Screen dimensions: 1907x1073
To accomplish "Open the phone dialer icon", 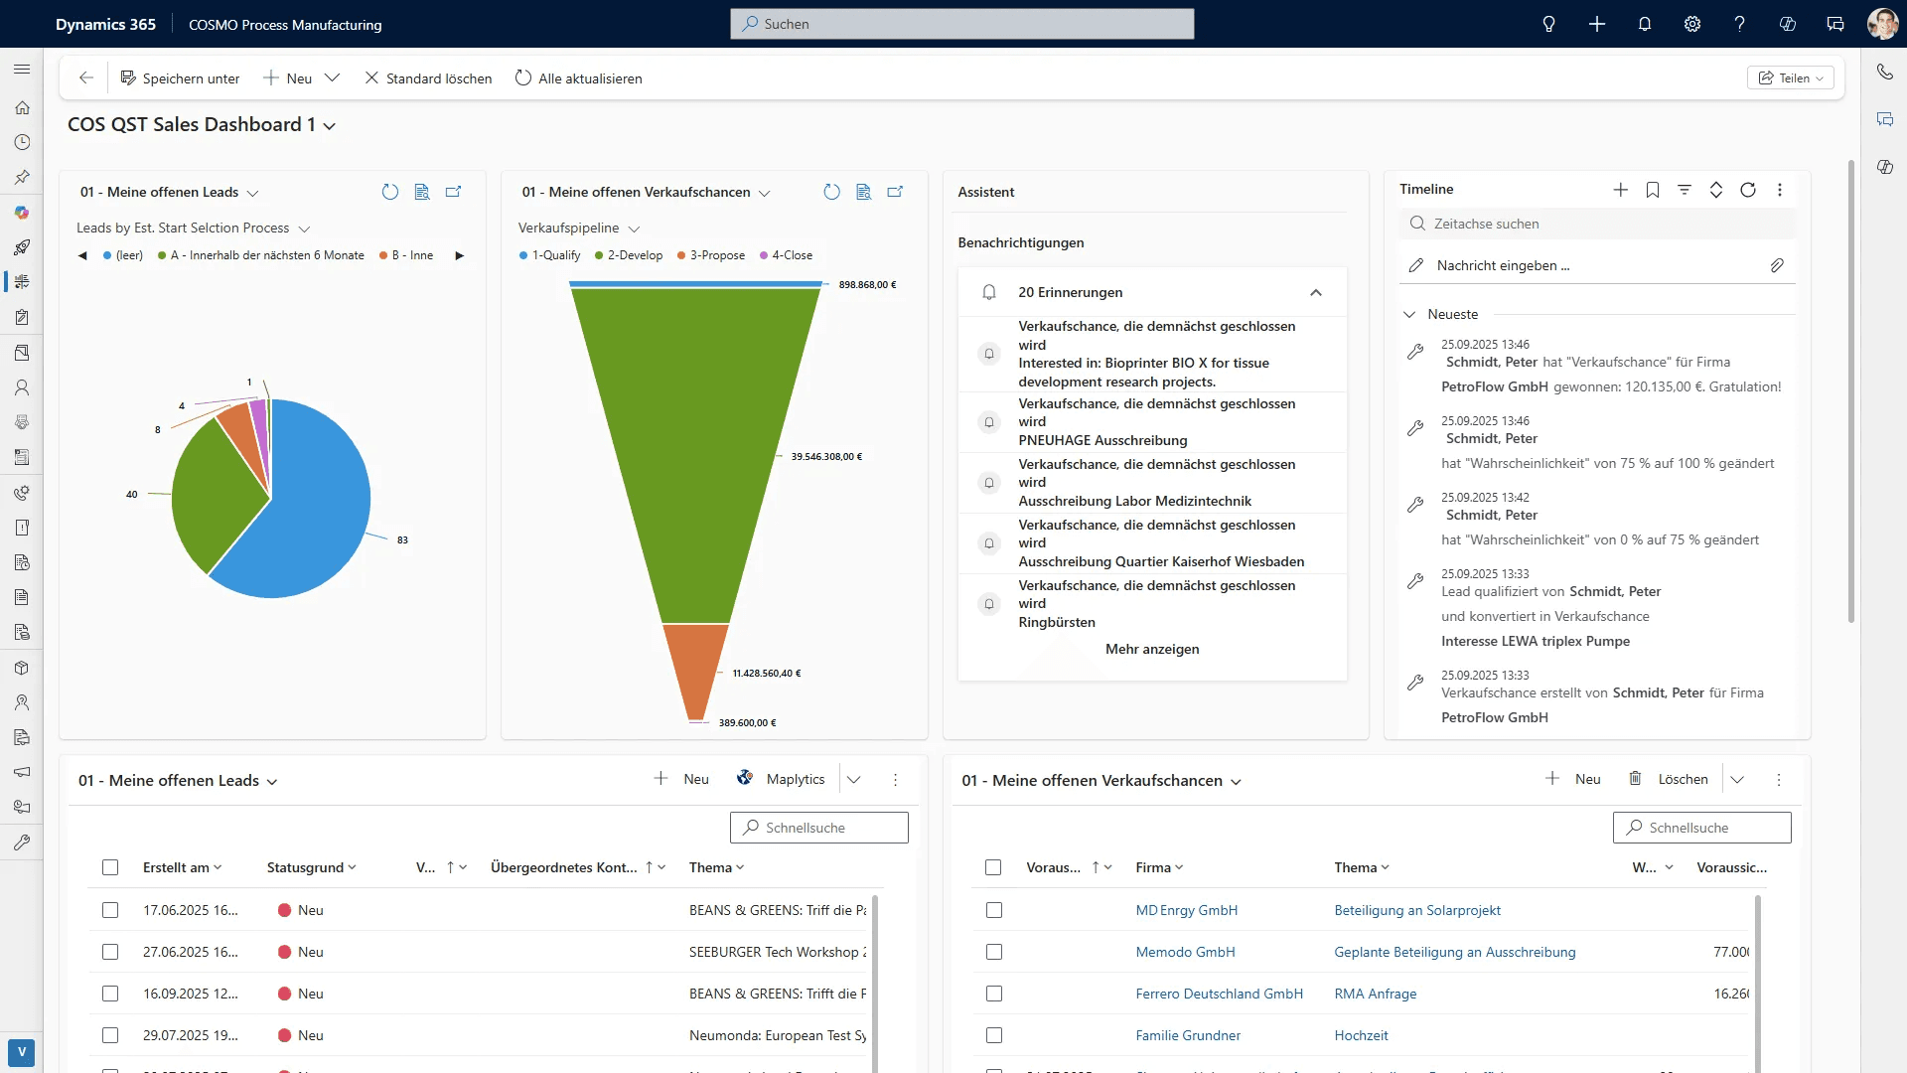I will click(x=1885, y=72).
